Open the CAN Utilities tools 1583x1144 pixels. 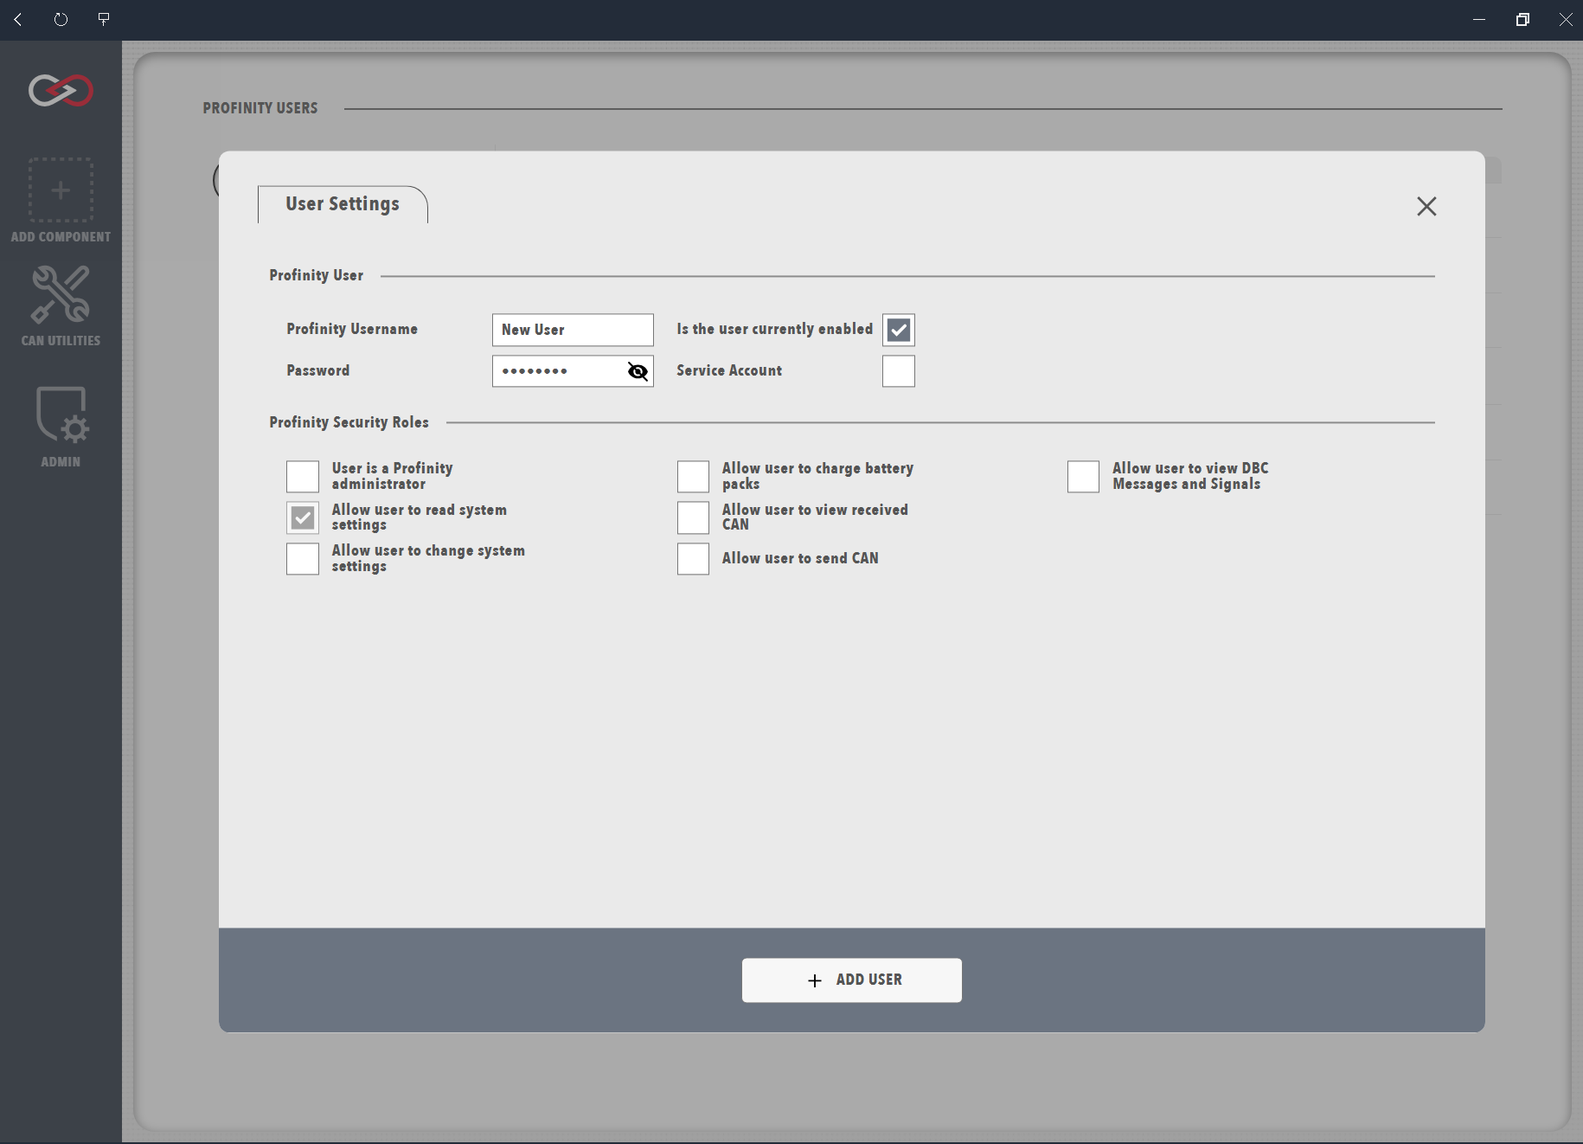(61, 306)
